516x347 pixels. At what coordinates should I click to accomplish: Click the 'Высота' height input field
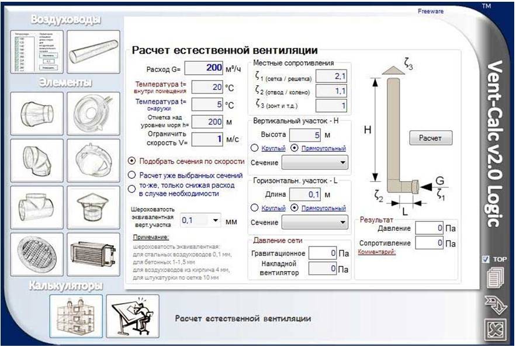click(x=305, y=135)
